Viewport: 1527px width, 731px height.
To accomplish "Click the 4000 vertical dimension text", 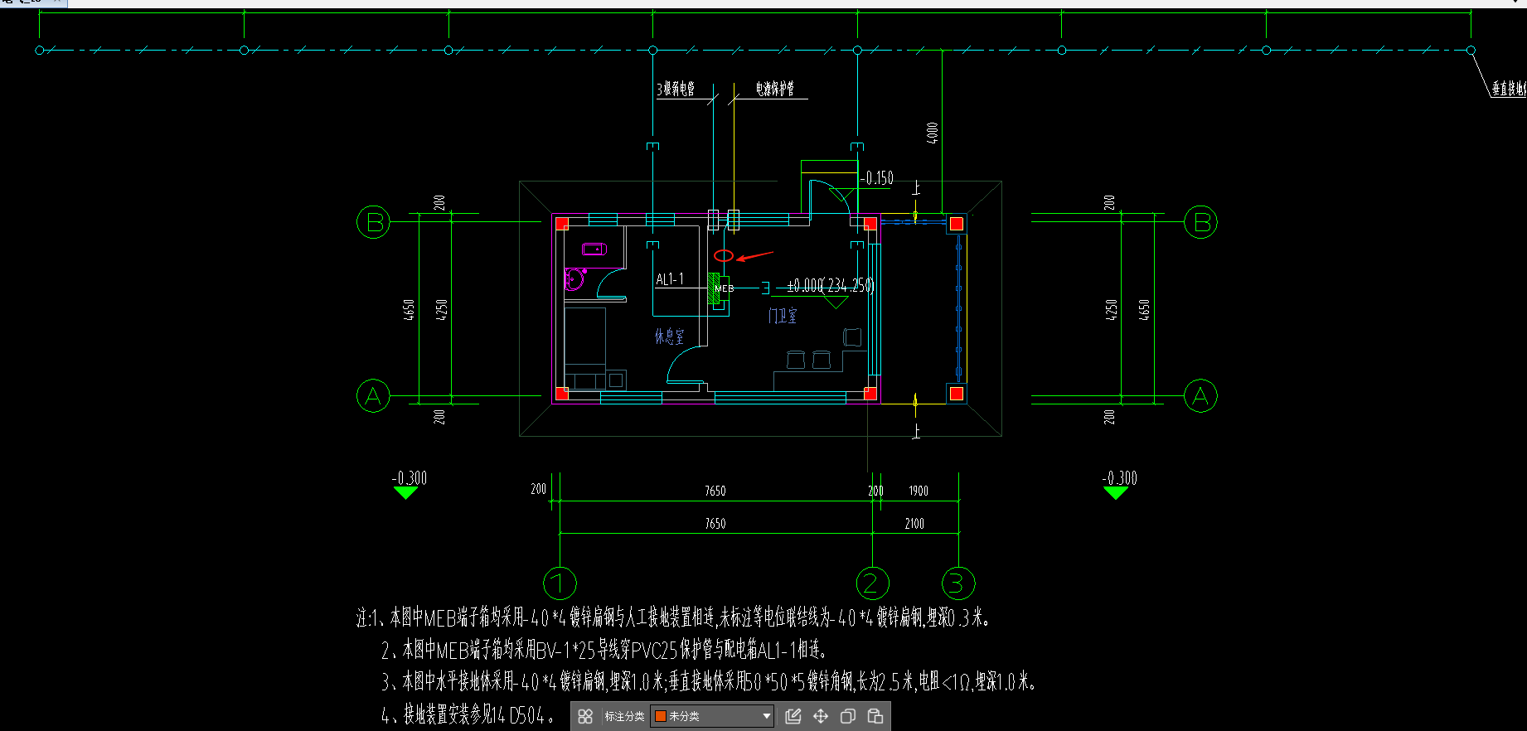I will click(x=933, y=133).
